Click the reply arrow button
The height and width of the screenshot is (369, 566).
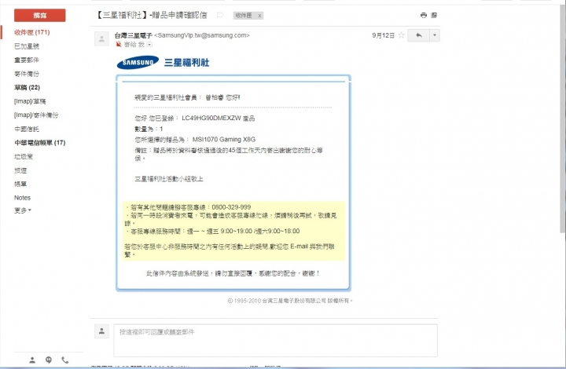click(419, 35)
